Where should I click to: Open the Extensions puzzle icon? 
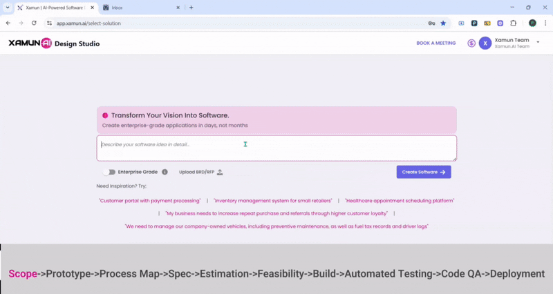click(x=513, y=23)
